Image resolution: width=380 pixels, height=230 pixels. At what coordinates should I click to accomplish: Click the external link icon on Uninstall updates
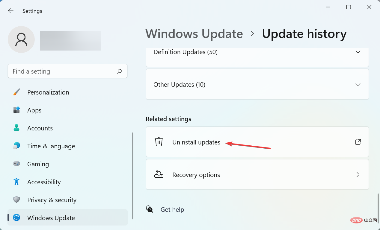coord(358,142)
